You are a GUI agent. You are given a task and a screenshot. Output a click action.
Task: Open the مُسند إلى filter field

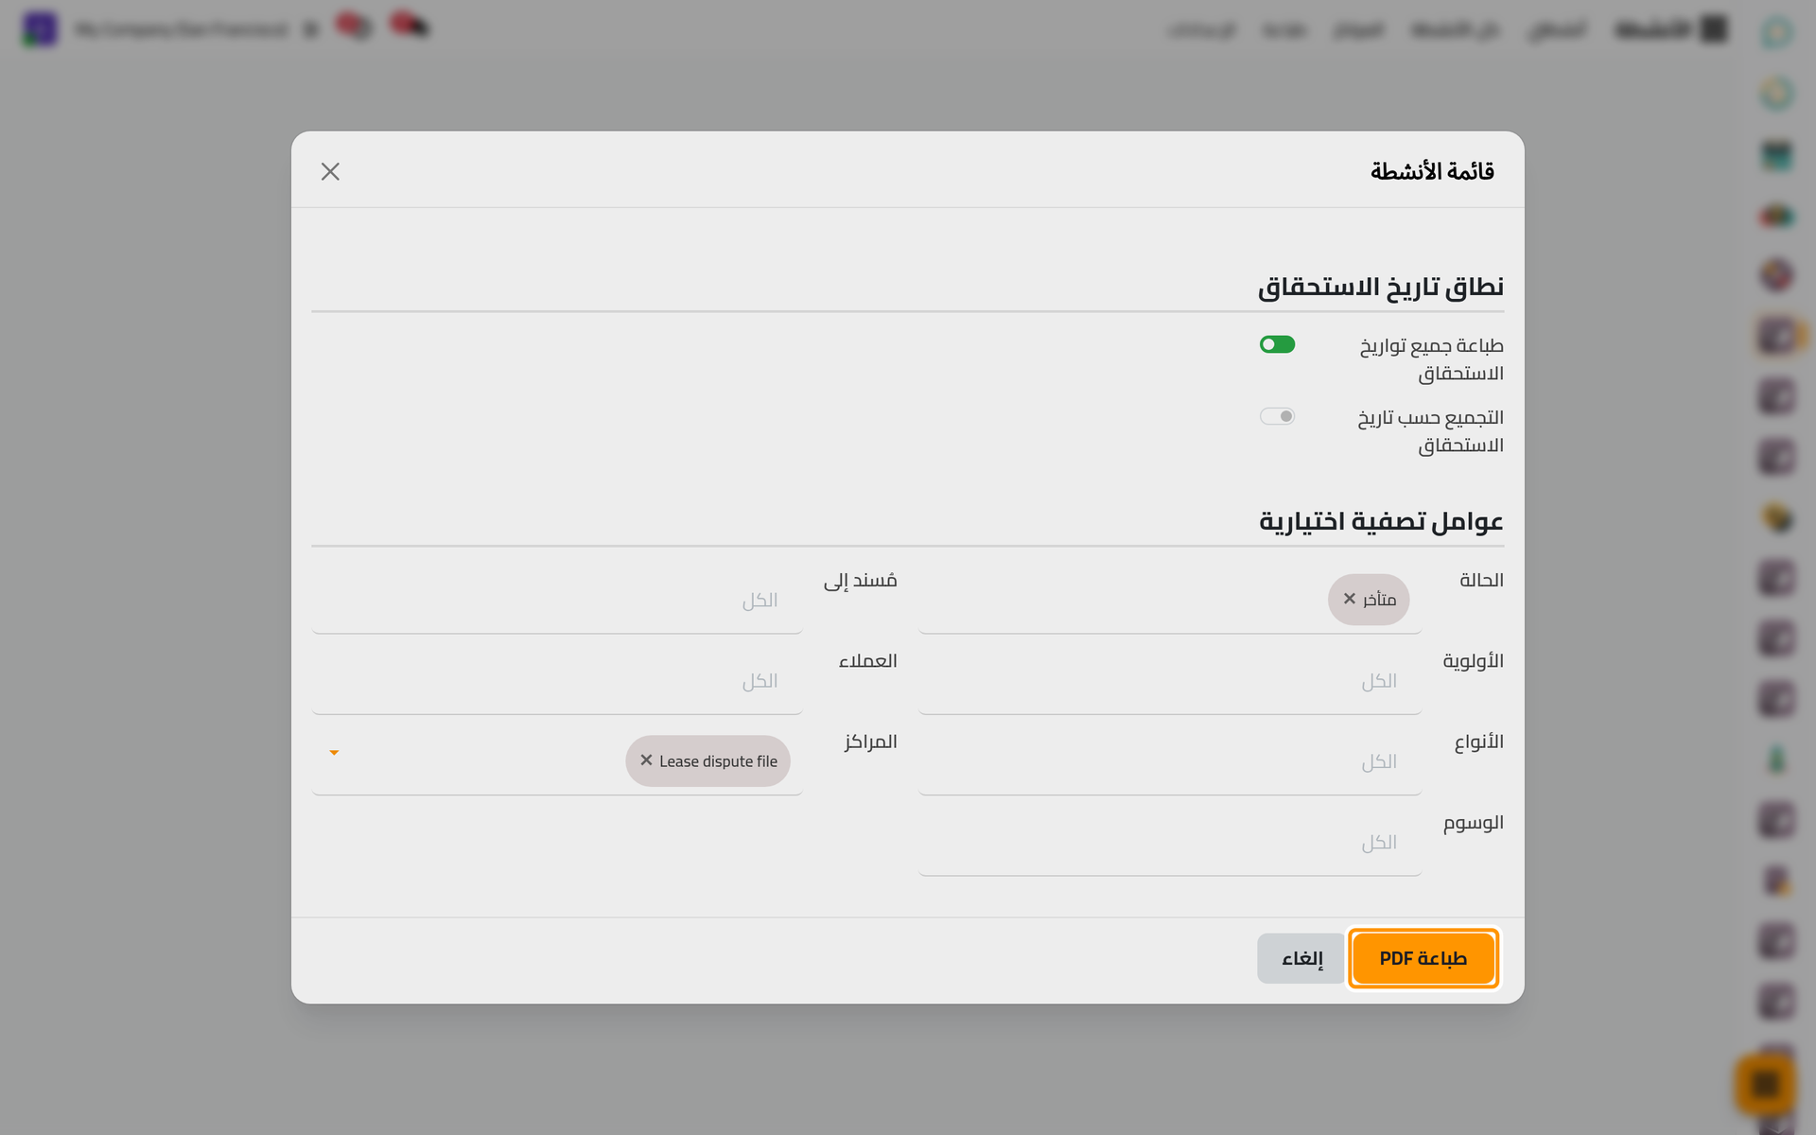tap(557, 601)
